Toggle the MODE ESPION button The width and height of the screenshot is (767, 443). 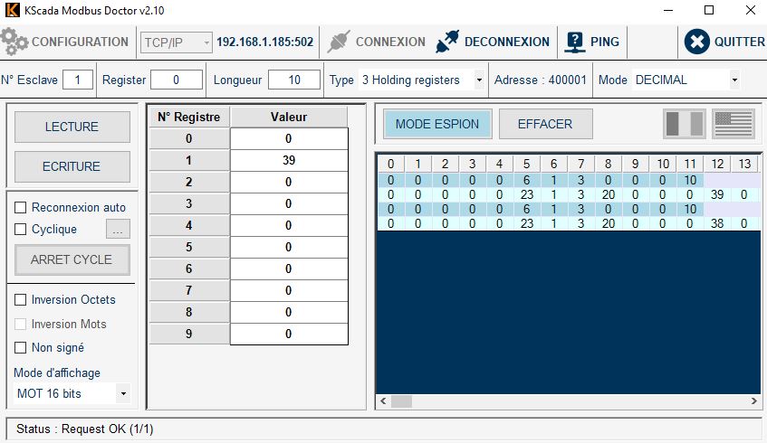click(437, 124)
